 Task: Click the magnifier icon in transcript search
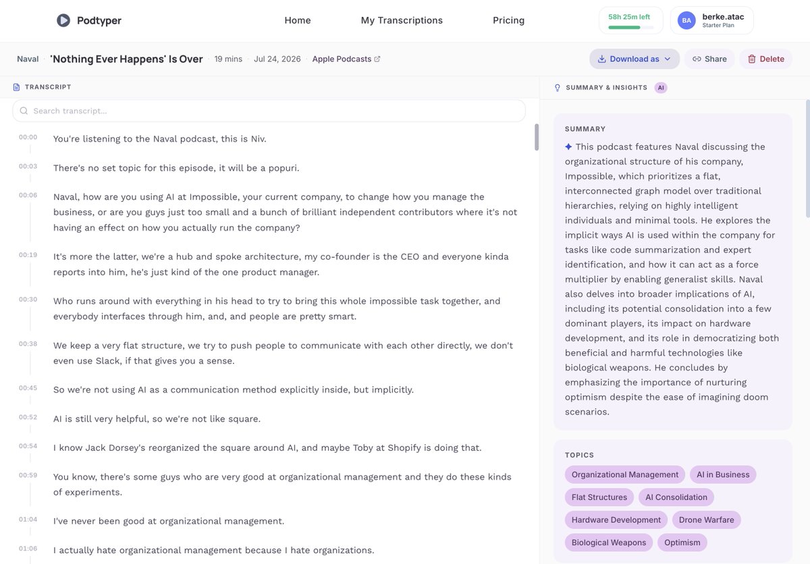pos(24,111)
